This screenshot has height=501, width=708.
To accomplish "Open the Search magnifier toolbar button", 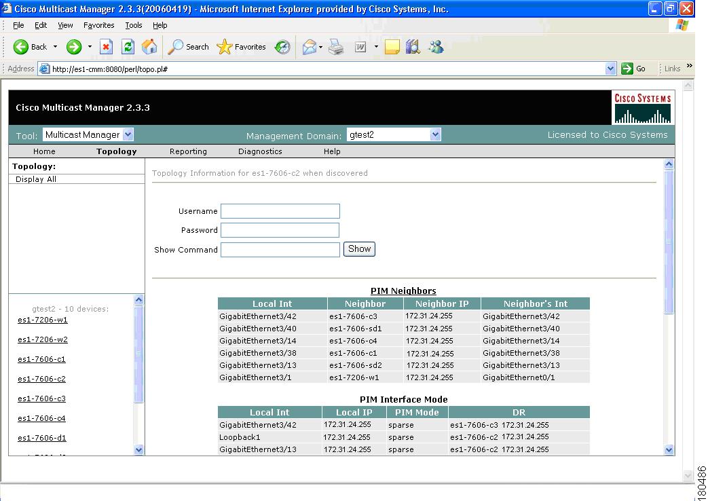I will pyautogui.click(x=188, y=47).
